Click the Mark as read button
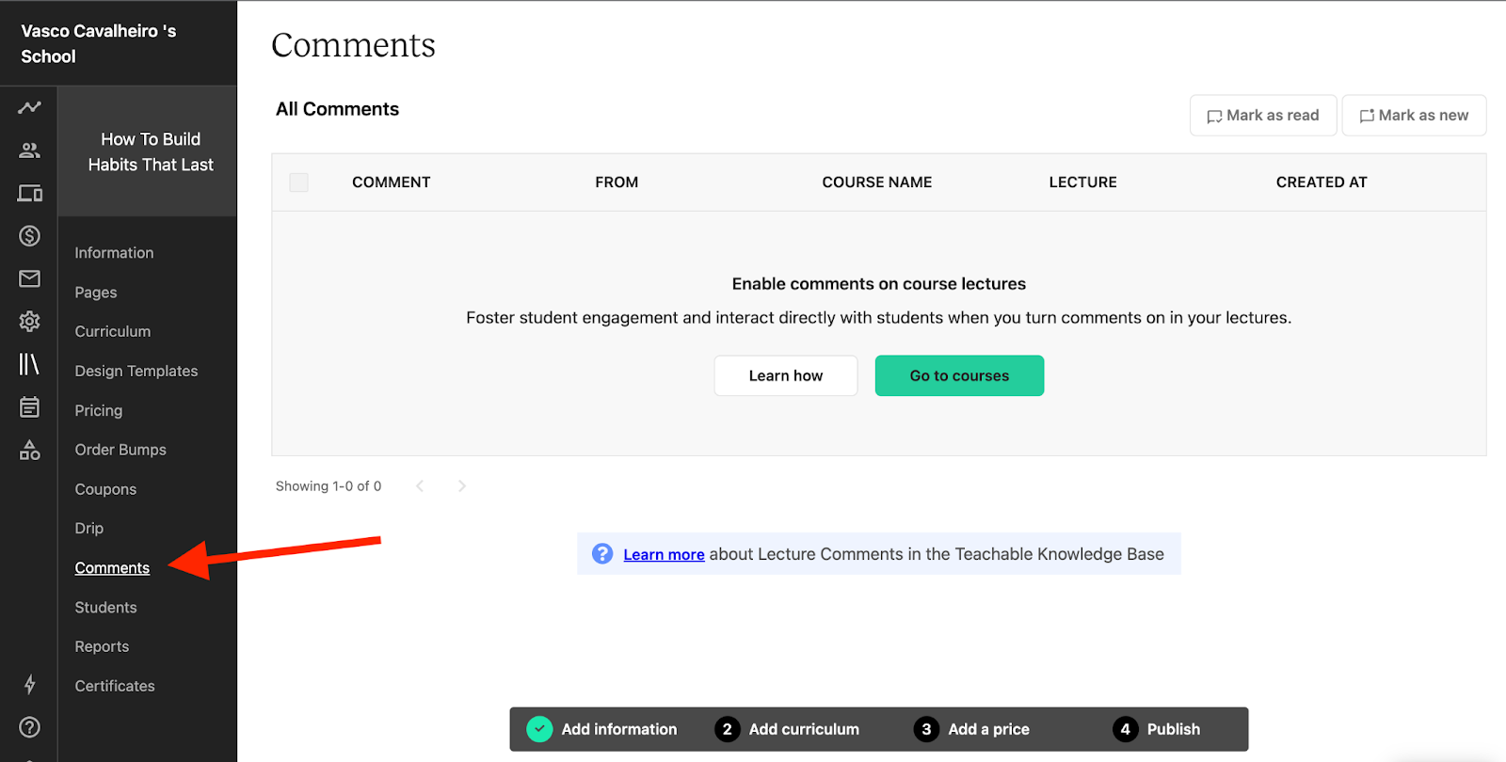This screenshot has width=1506, height=762. 1263,116
